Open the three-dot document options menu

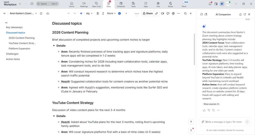click(178, 13)
